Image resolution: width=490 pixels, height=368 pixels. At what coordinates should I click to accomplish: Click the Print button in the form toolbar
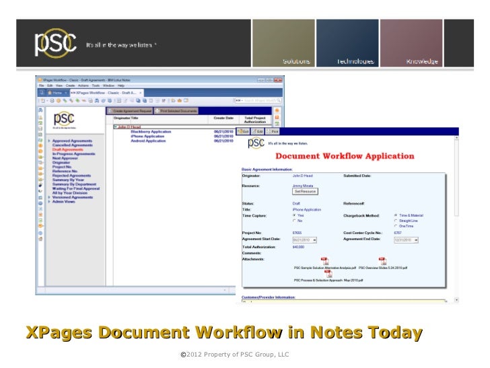click(x=273, y=131)
